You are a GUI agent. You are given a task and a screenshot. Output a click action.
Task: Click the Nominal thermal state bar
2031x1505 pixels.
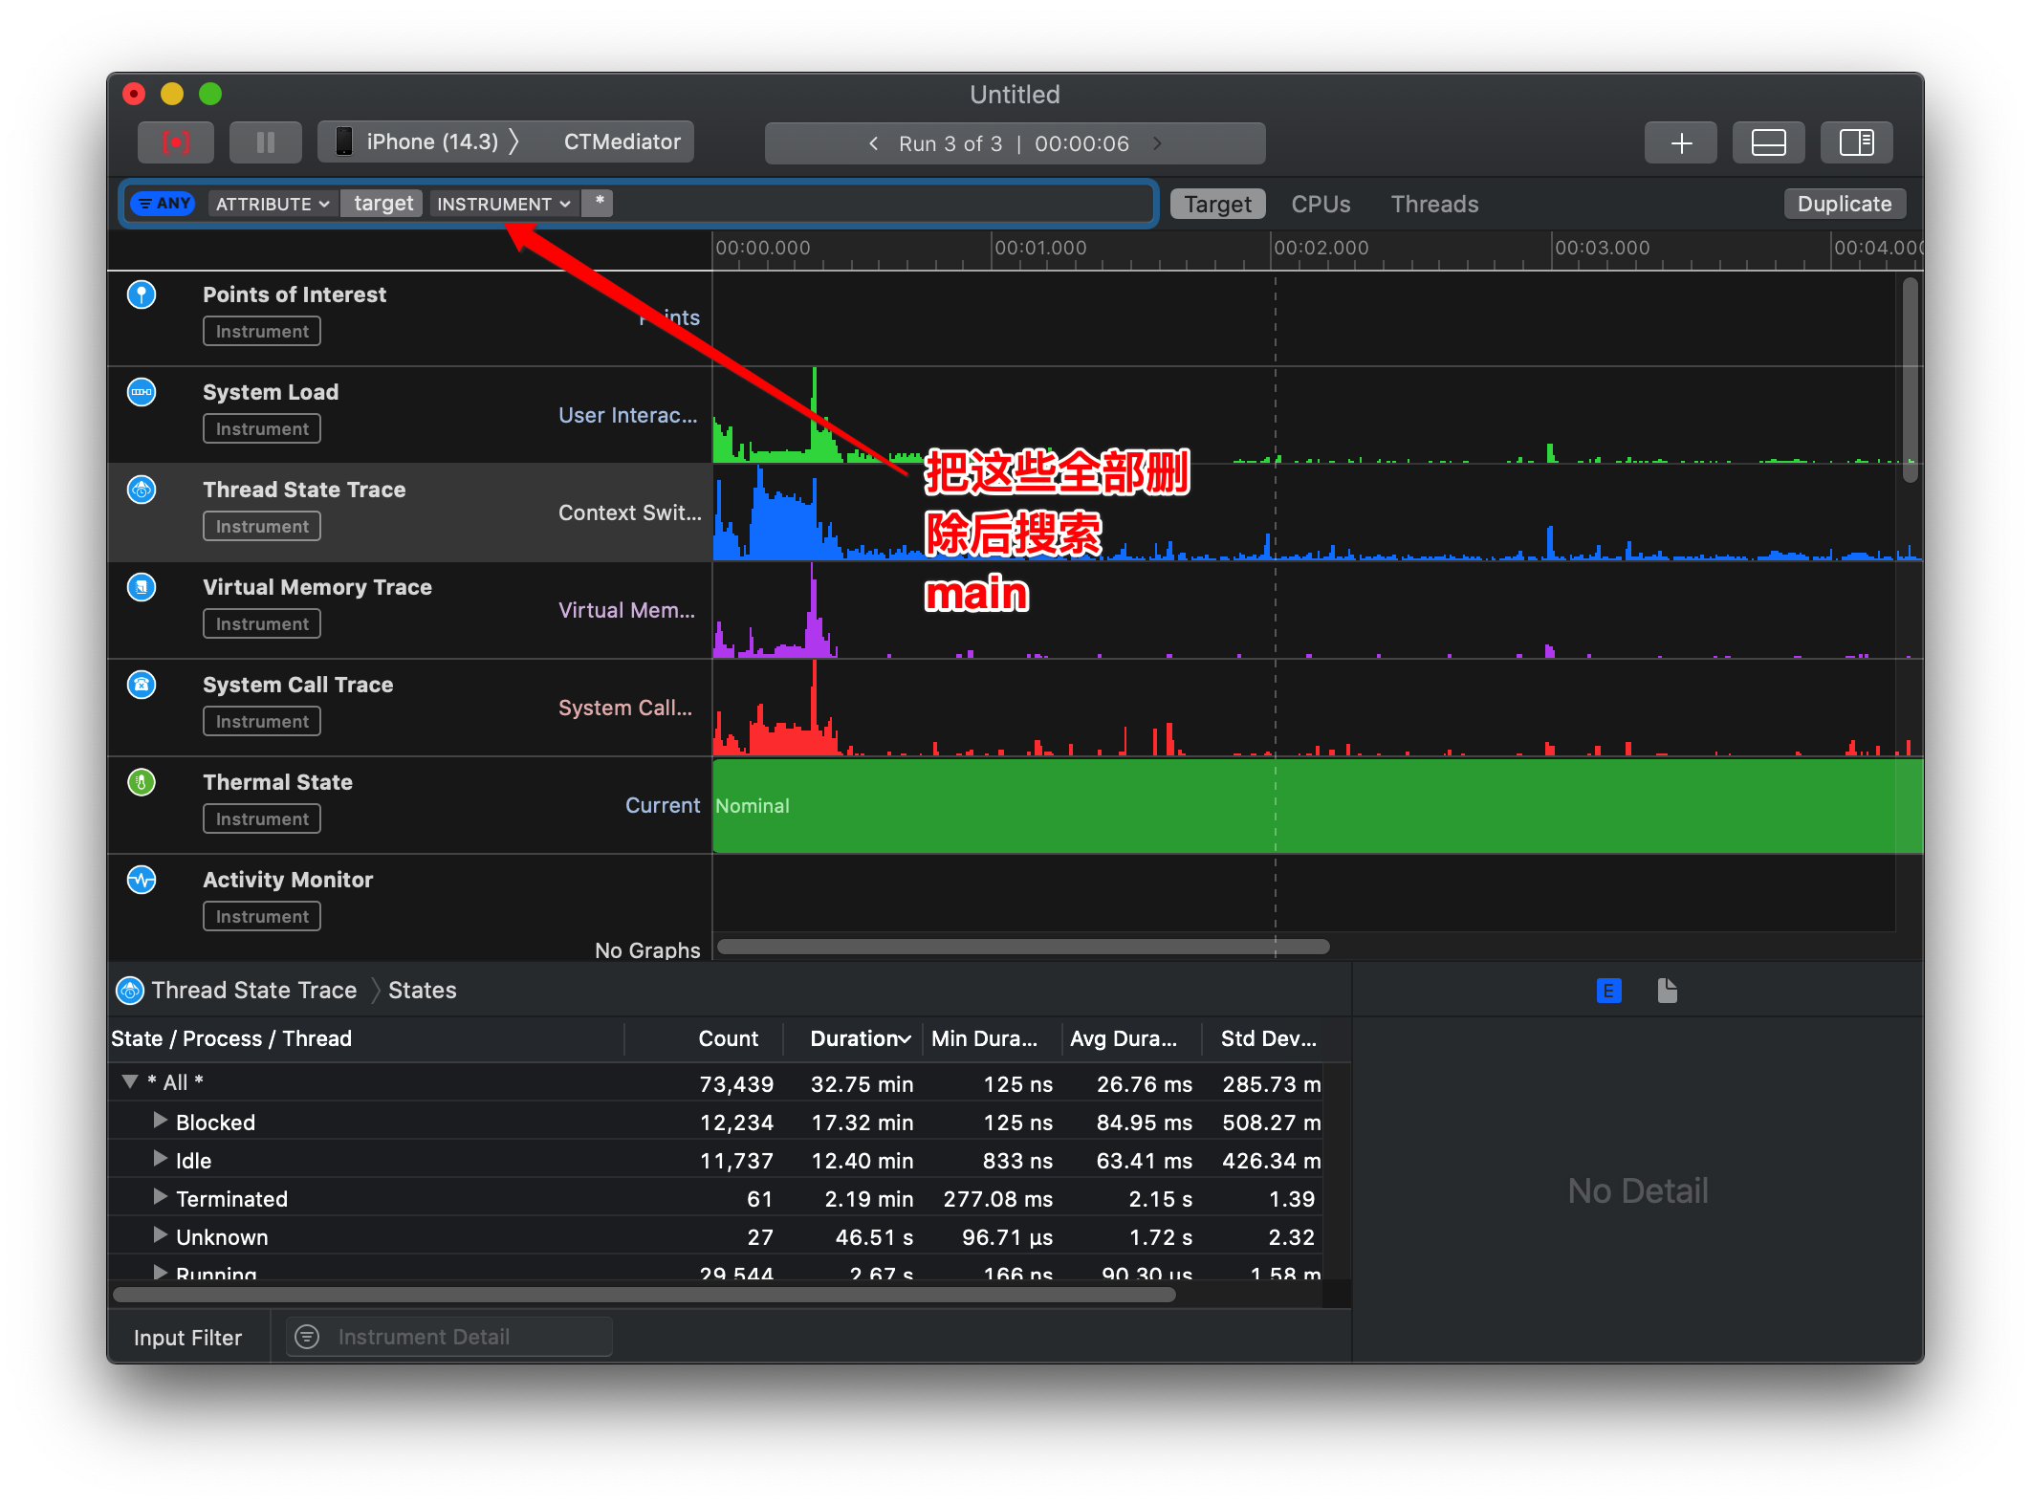(x=1318, y=805)
